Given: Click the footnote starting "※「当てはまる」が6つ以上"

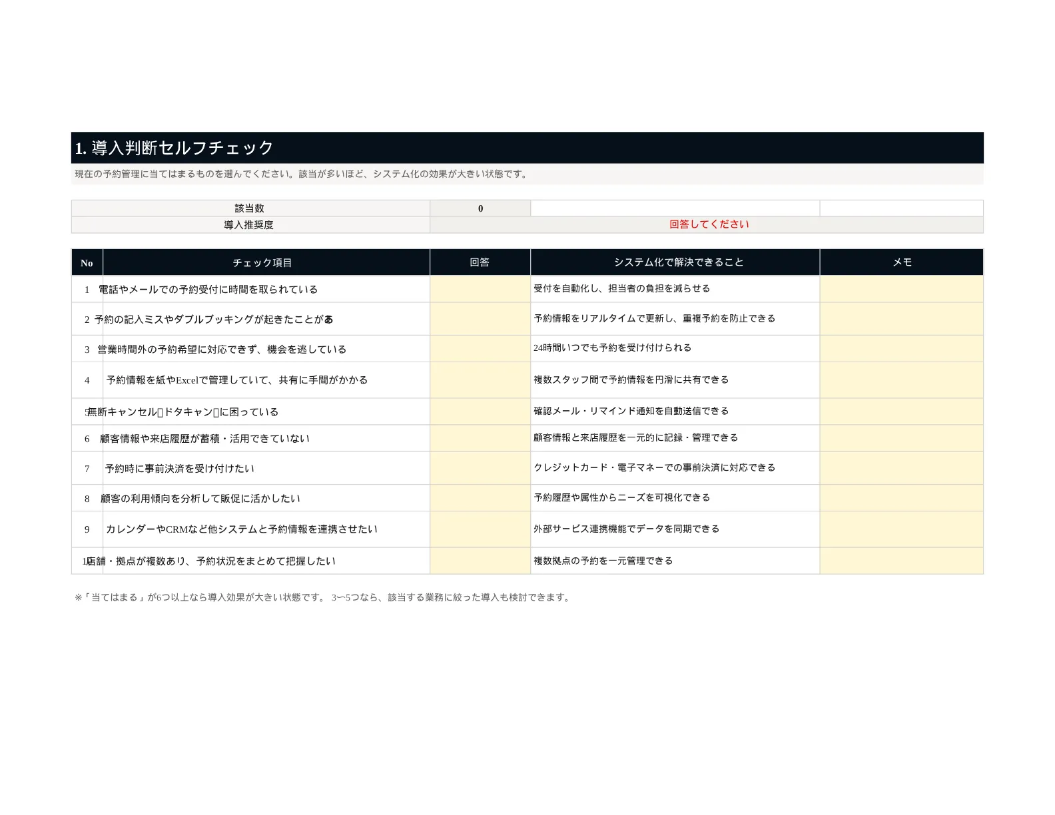Looking at the screenshot, I should [323, 597].
